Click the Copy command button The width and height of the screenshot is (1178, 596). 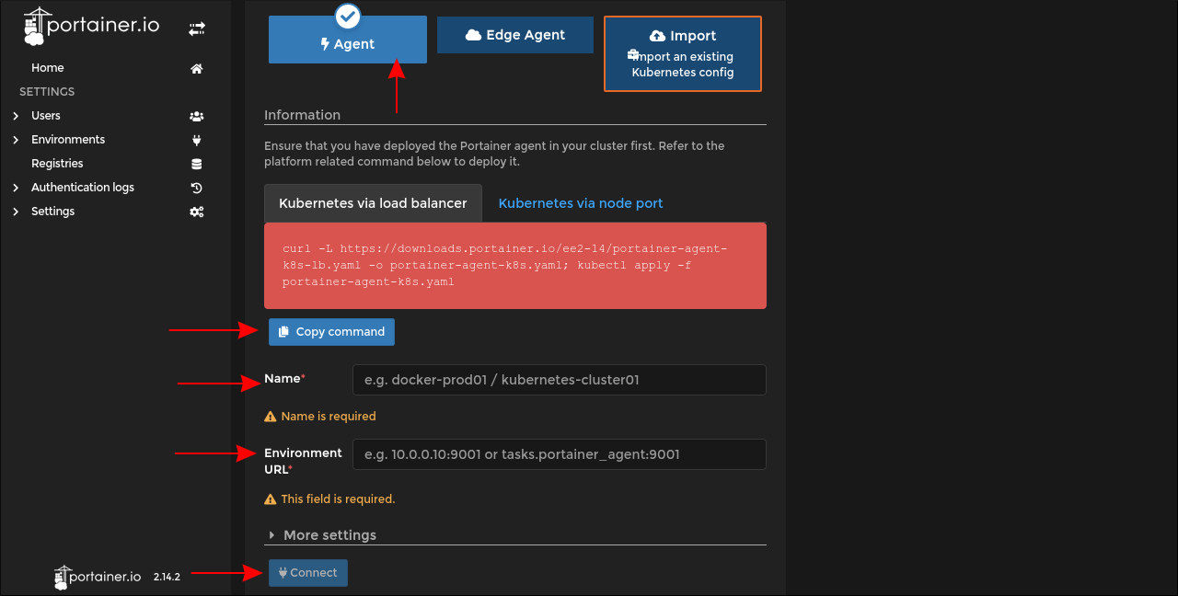(x=331, y=332)
